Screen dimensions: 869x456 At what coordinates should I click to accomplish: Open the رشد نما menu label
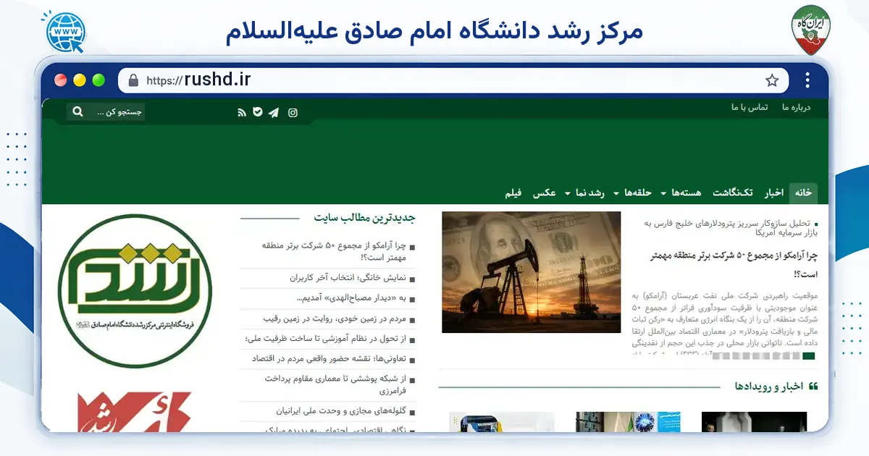589,193
